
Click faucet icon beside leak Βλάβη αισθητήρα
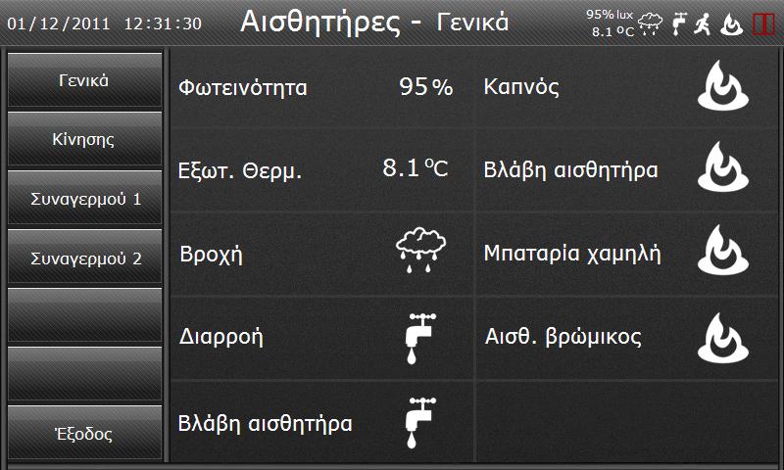[420, 423]
